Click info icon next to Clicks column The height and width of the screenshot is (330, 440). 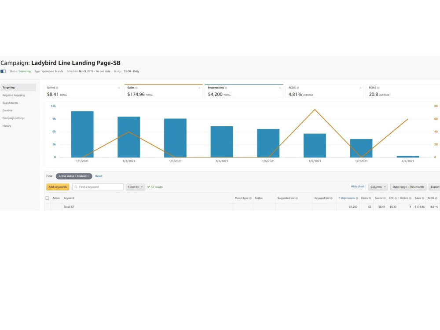pos(370,198)
